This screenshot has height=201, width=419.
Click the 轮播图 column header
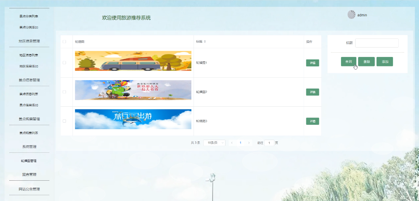(80, 42)
